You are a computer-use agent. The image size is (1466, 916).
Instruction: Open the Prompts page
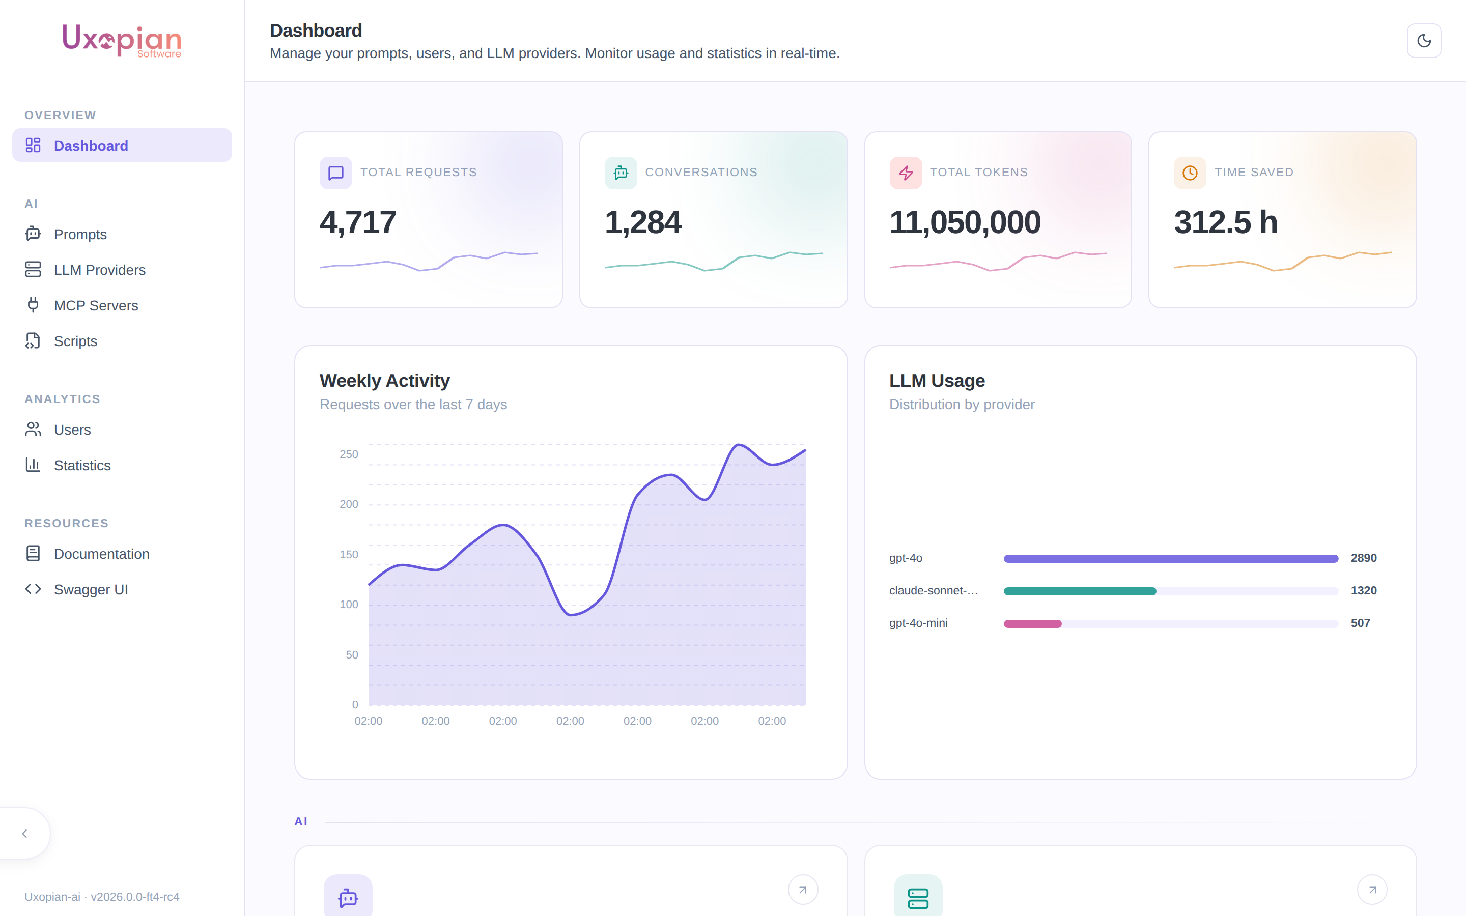point(122,234)
